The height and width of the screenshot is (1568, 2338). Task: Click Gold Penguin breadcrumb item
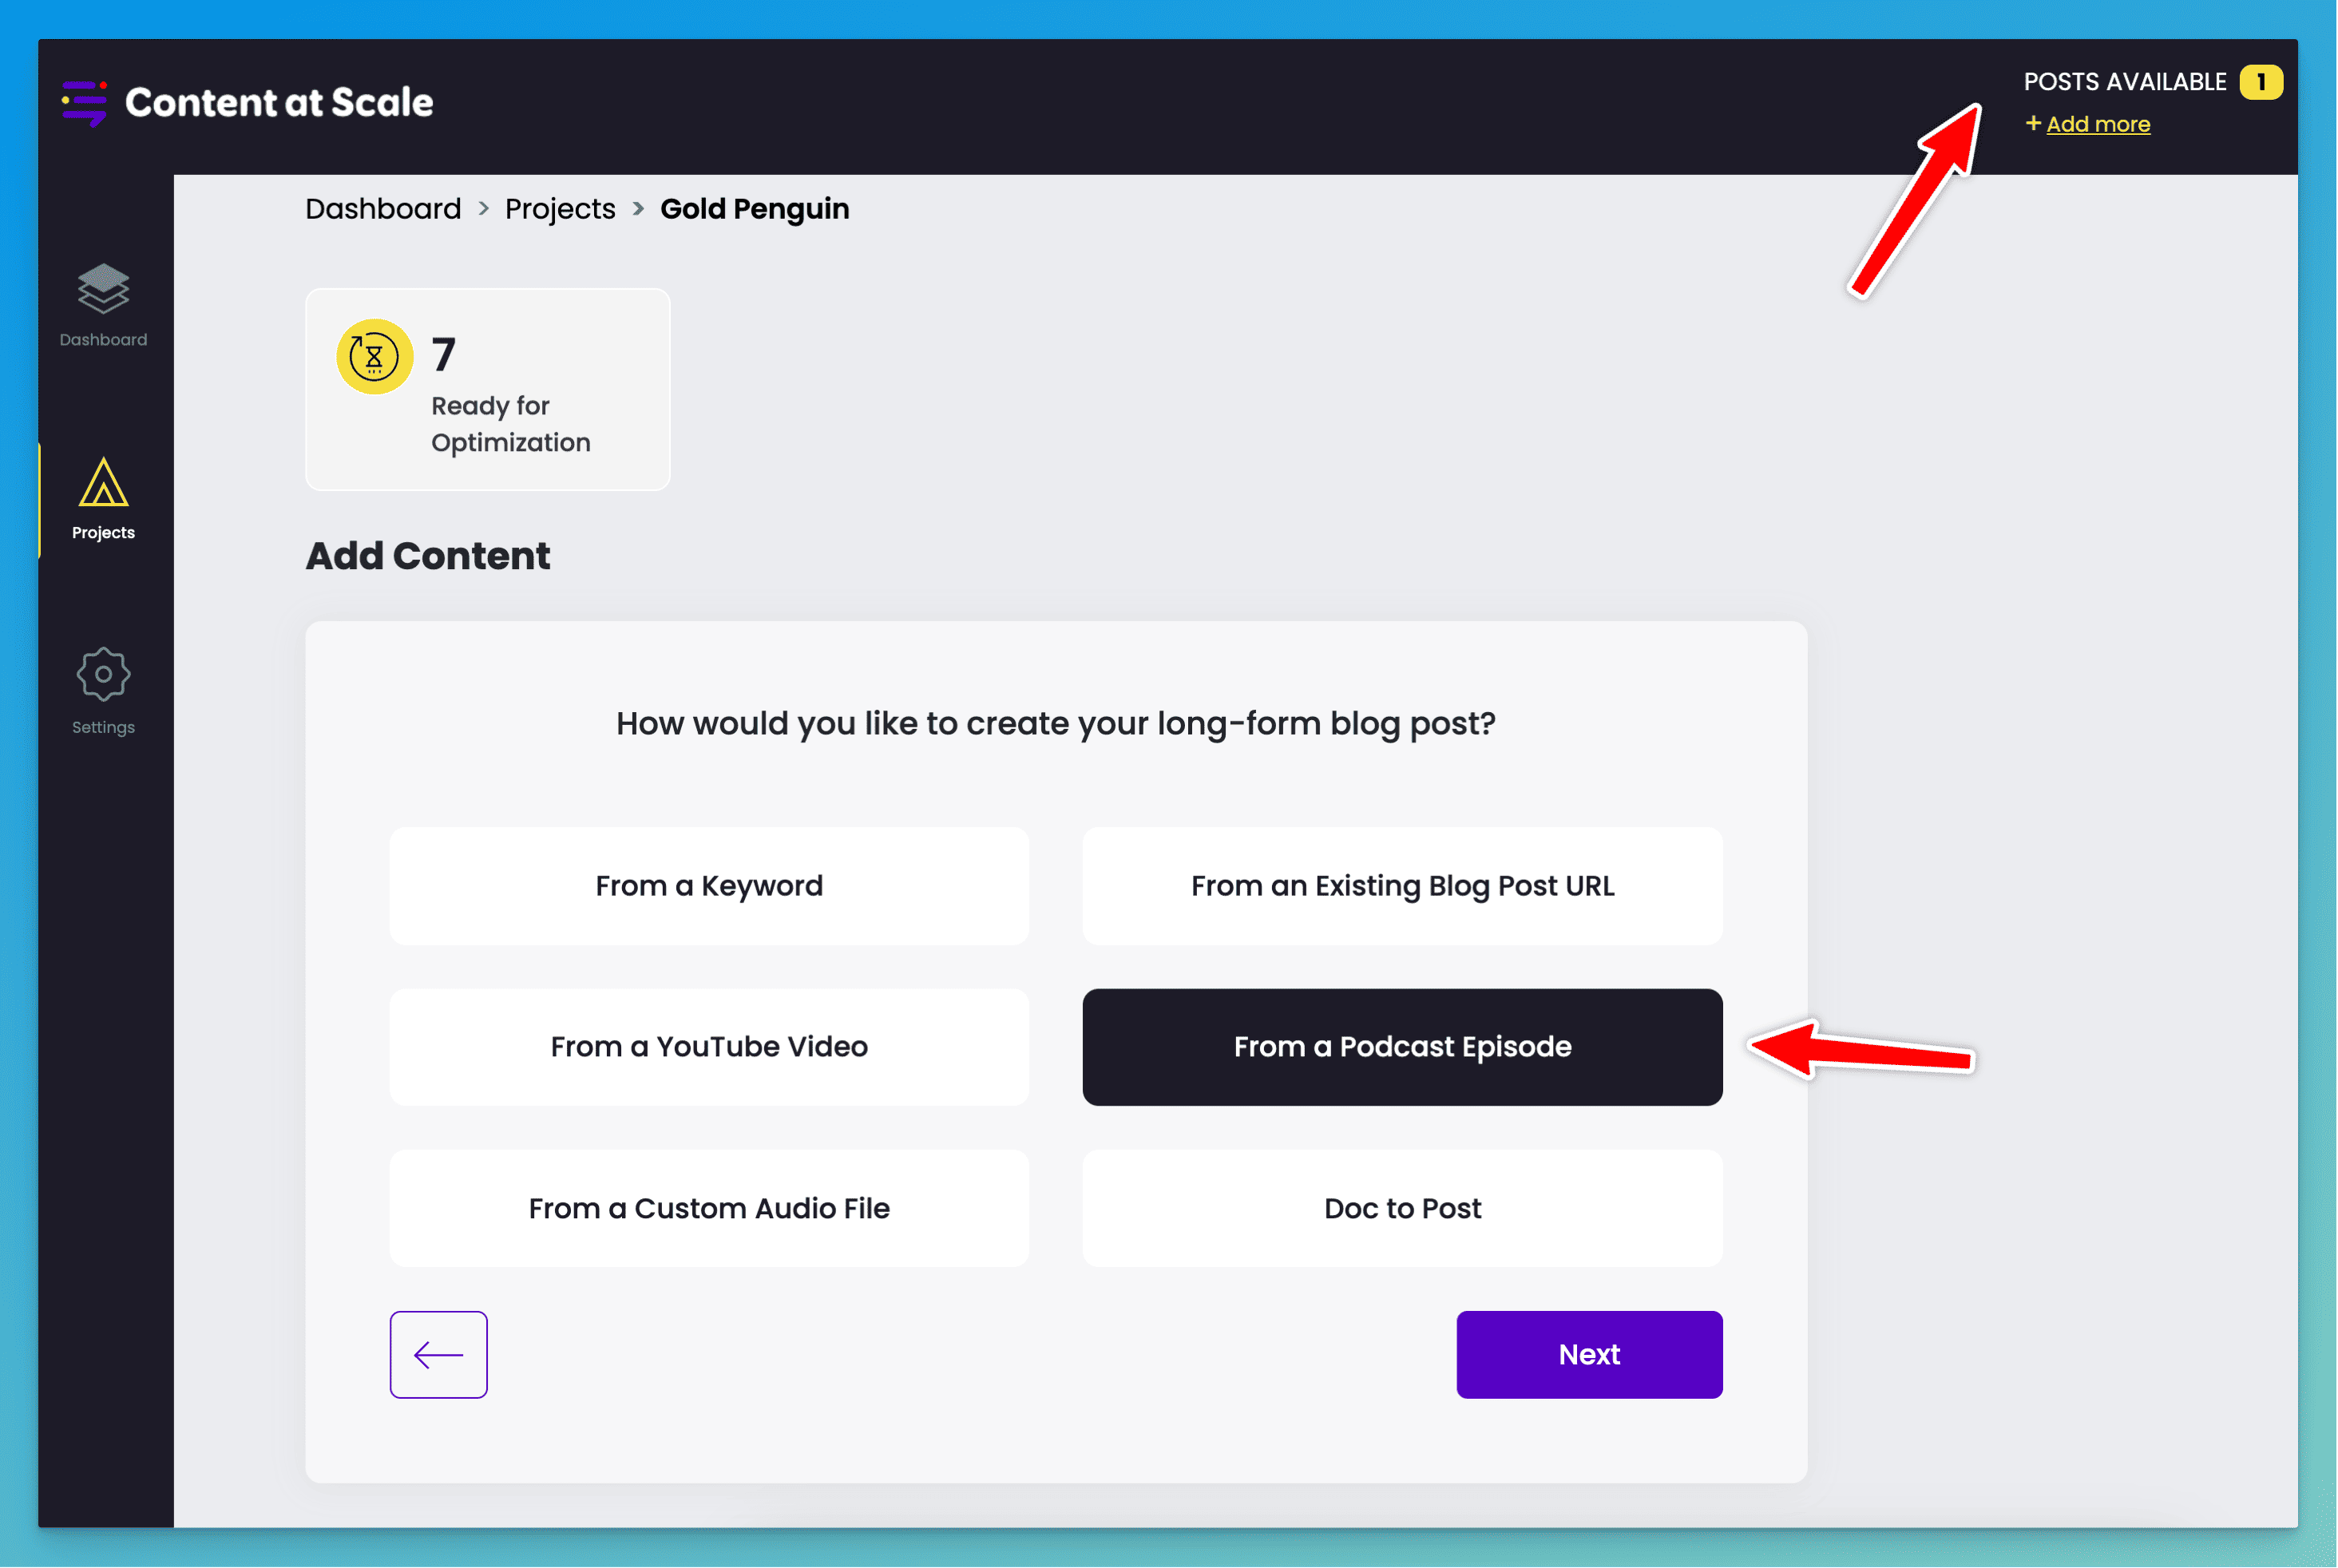(754, 209)
